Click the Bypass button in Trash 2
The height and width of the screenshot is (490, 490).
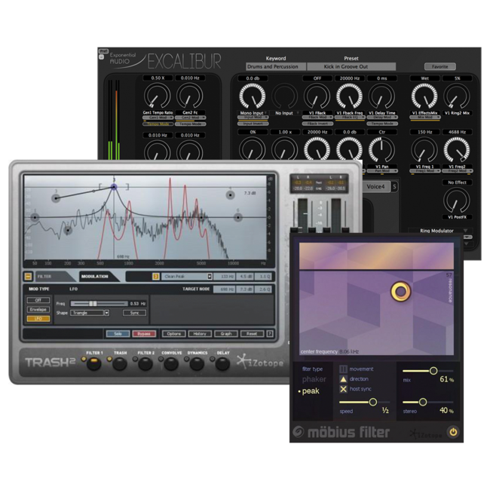coord(144,333)
